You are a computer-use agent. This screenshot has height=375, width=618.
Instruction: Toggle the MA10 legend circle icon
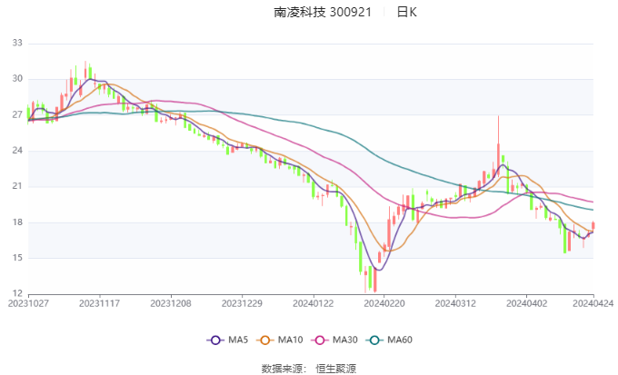click(264, 340)
